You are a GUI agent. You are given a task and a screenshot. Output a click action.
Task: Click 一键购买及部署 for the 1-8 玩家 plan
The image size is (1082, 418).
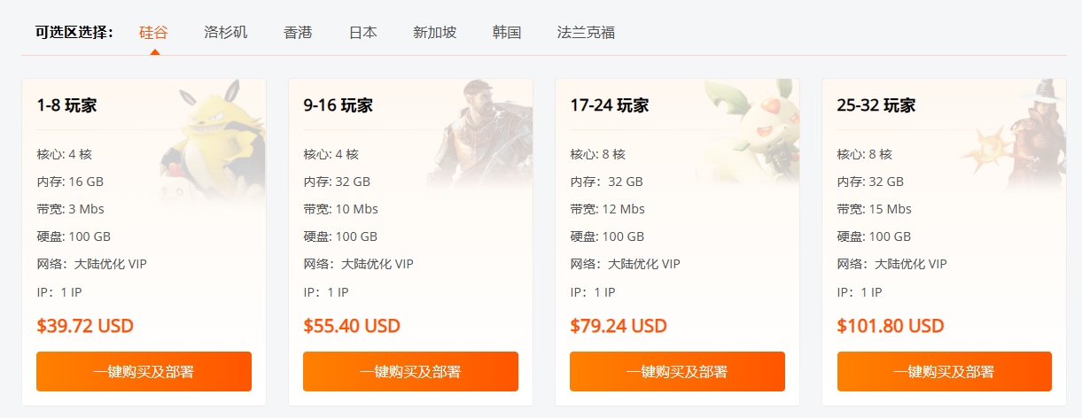pyautogui.click(x=144, y=371)
